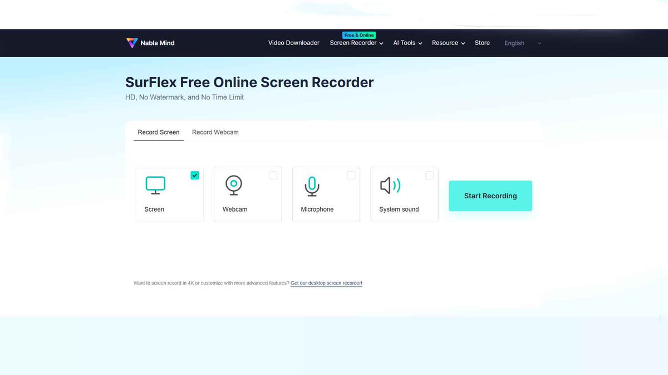Open the Store page

[482, 43]
